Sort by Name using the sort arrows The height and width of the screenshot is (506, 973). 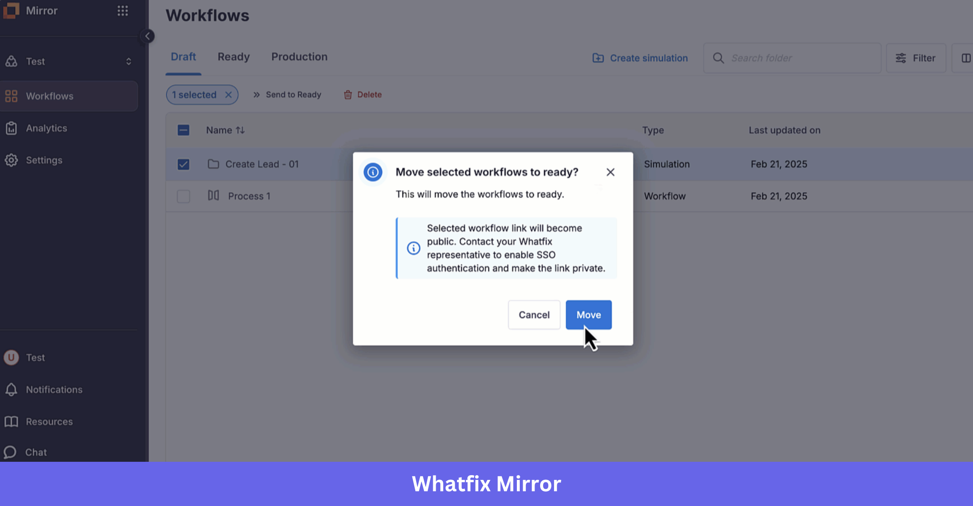point(240,130)
